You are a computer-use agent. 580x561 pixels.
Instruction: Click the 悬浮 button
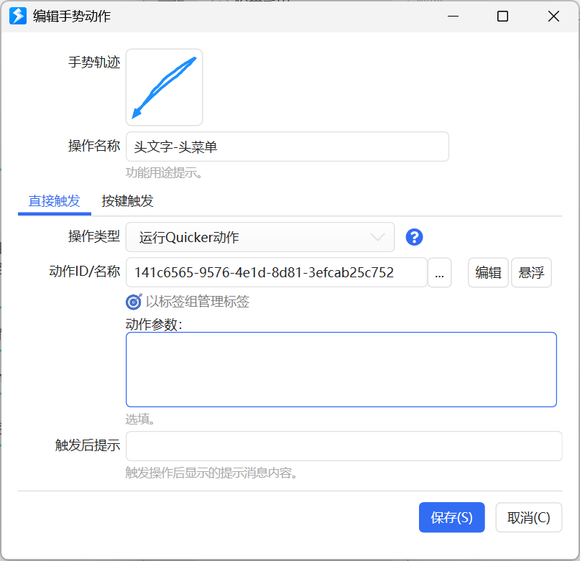(x=531, y=272)
